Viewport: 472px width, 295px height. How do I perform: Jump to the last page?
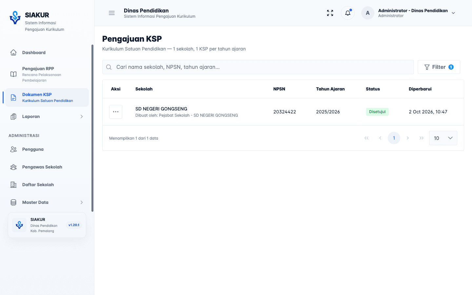point(422,138)
